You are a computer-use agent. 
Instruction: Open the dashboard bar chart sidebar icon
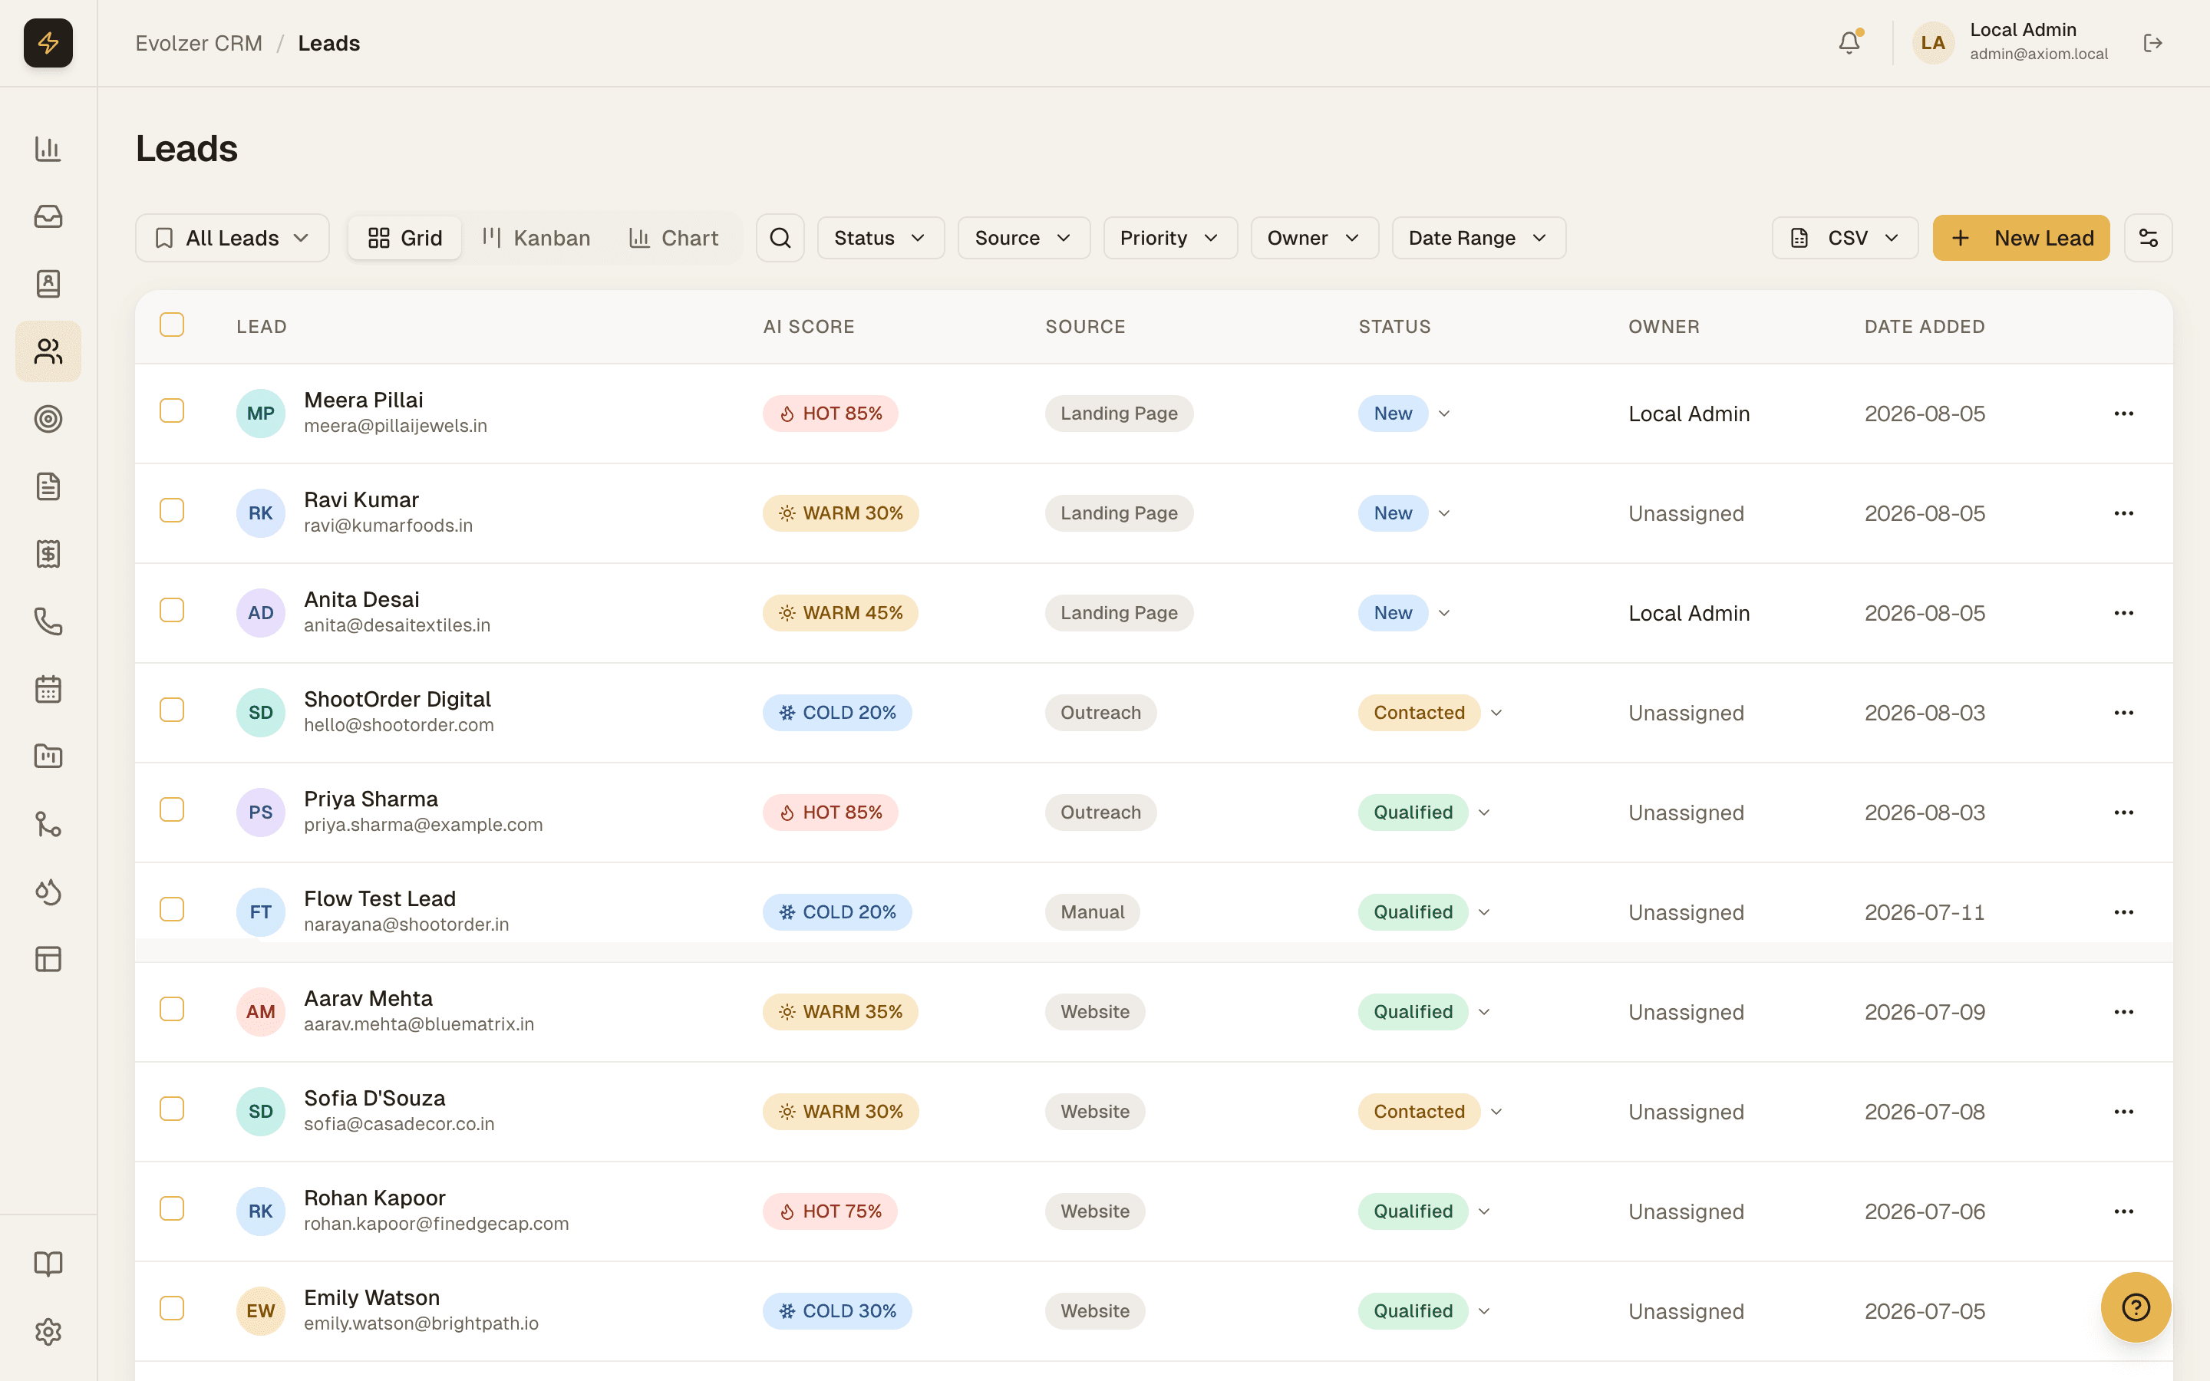(x=48, y=149)
